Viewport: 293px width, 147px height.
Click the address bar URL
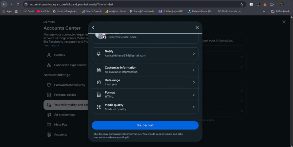(72, 4)
